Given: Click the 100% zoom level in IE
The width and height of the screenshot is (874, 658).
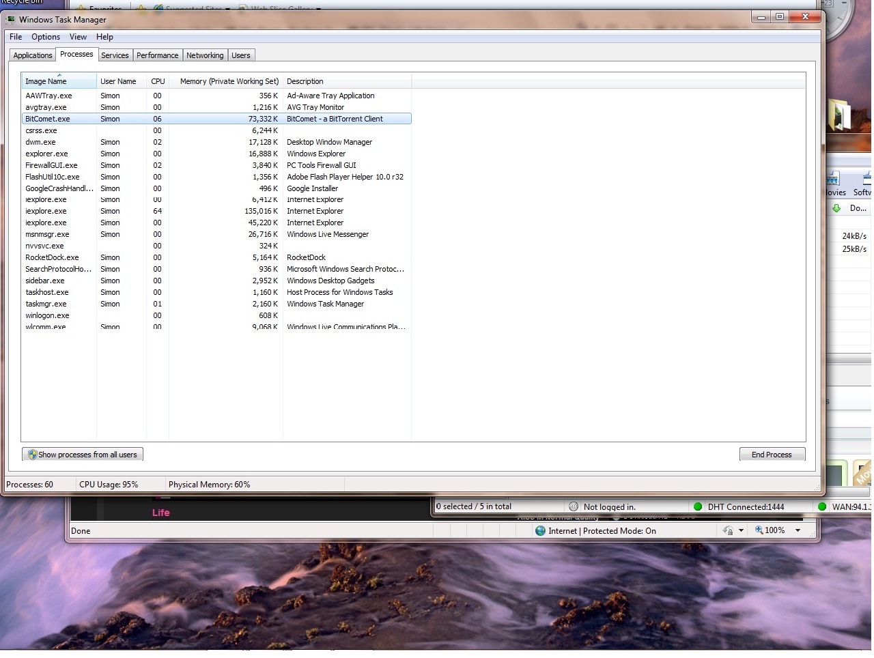Looking at the screenshot, I should pos(775,530).
